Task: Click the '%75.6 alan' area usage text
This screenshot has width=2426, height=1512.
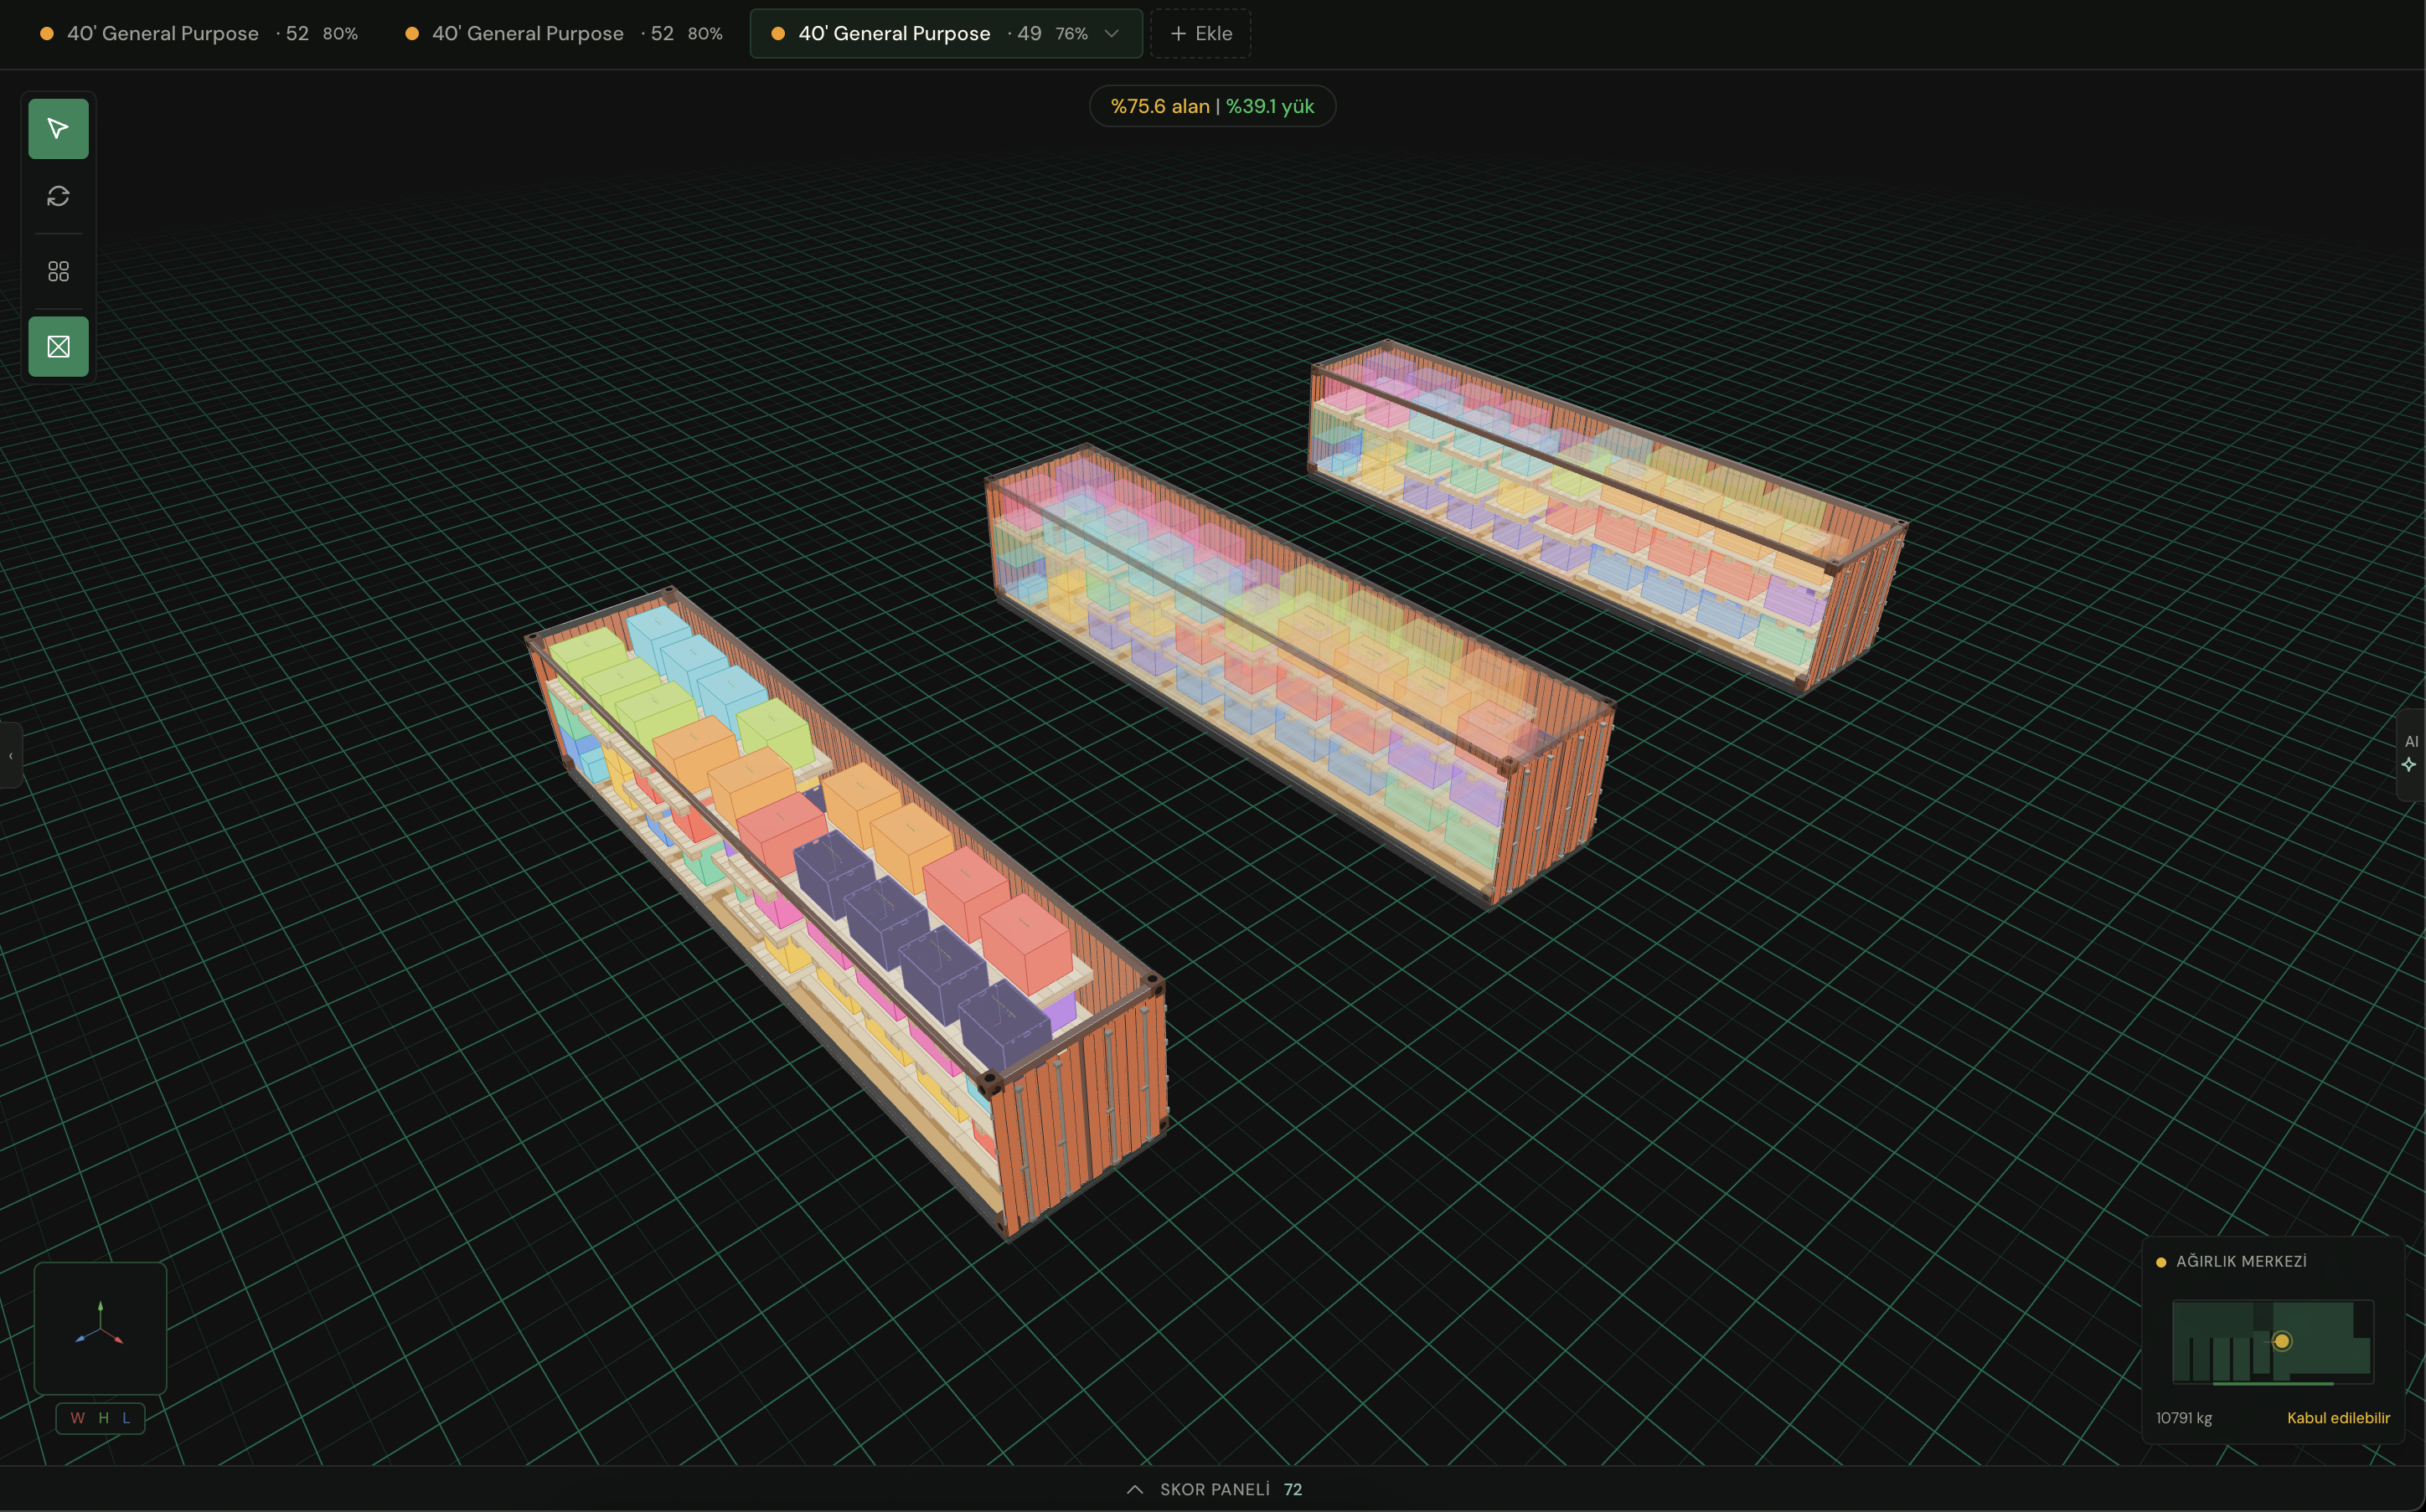Action: (x=1159, y=106)
